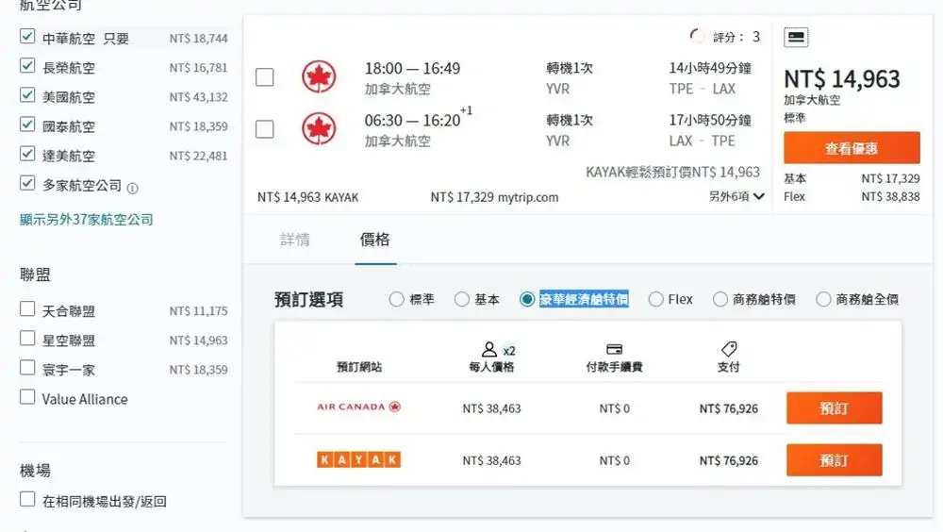The width and height of the screenshot is (943, 532).
Task: Tick the checkbox for the 18:00 outbound flight
Action: (x=265, y=77)
